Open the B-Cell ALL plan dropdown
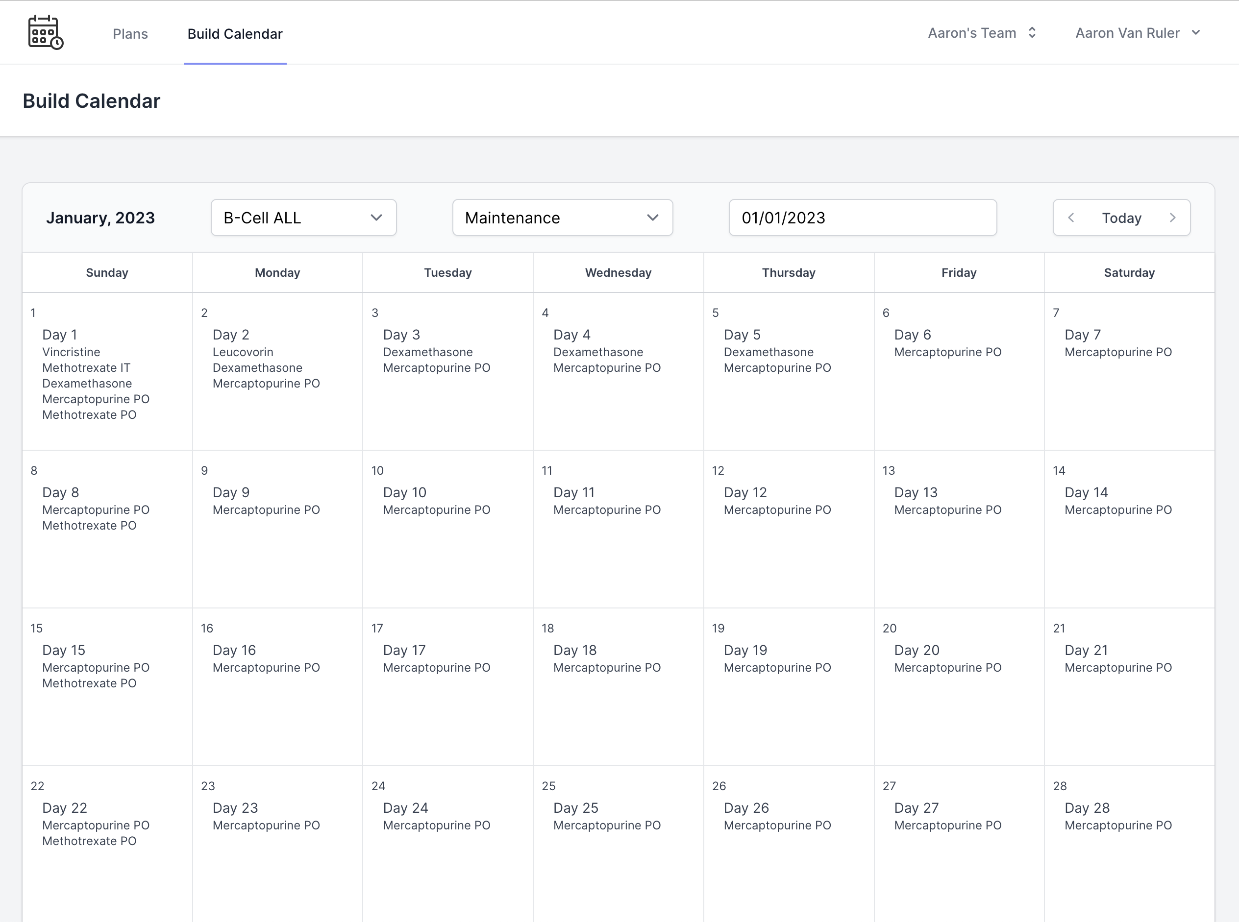The height and width of the screenshot is (922, 1239). pyautogui.click(x=303, y=218)
